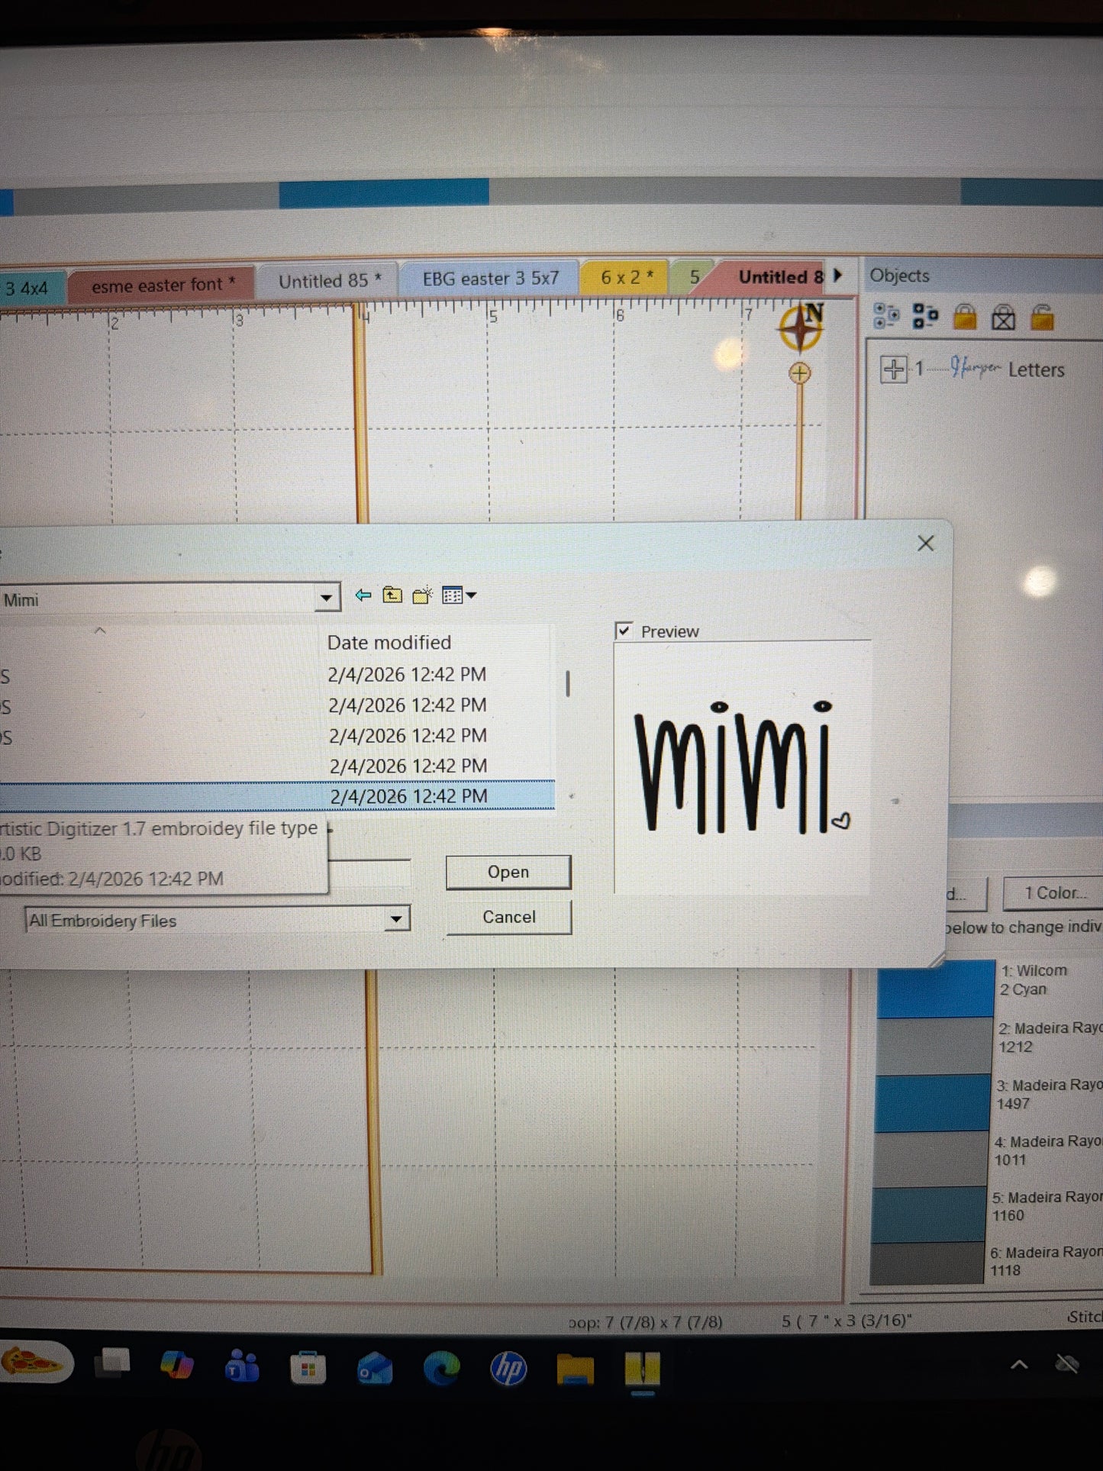Image resolution: width=1103 pixels, height=1471 pixels.
Task: Open File Explorer from the taskbar
Action: pos(576,1369)
